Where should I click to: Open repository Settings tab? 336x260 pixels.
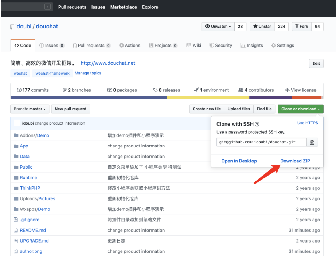pyautogui.click(x=283, y=46)
